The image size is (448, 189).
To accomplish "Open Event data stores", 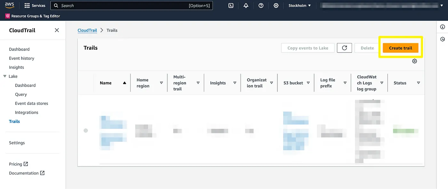I will point(31,103).
